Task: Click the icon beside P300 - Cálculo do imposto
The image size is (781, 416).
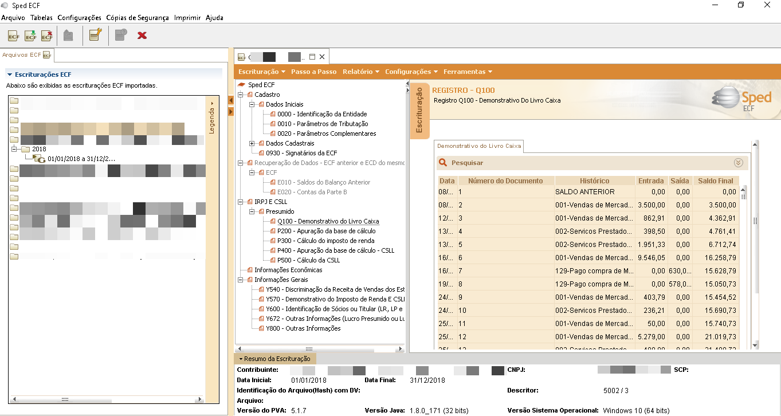Action: tap(273, 241)
